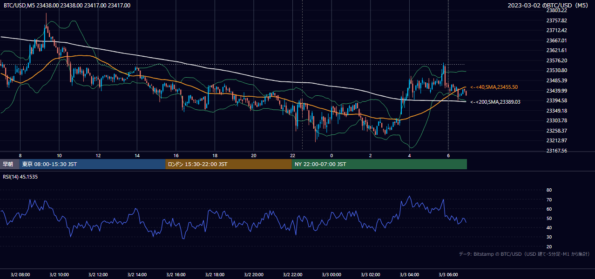The height and width of the screenshot is (279, 595).
Task: Select the 40,SMA,23455.50 indicator label
Action: 494,87
